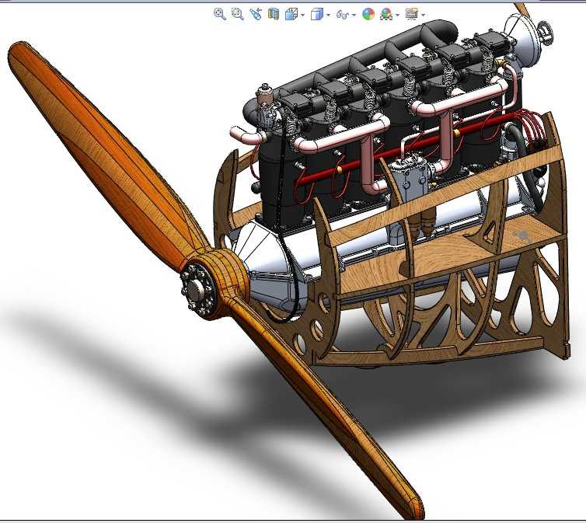Expand the View Orientation dropdown arrow
586x523 pixels.
tap(302, 15)
